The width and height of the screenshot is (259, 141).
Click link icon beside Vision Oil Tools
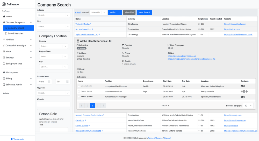tap(90, 24)
